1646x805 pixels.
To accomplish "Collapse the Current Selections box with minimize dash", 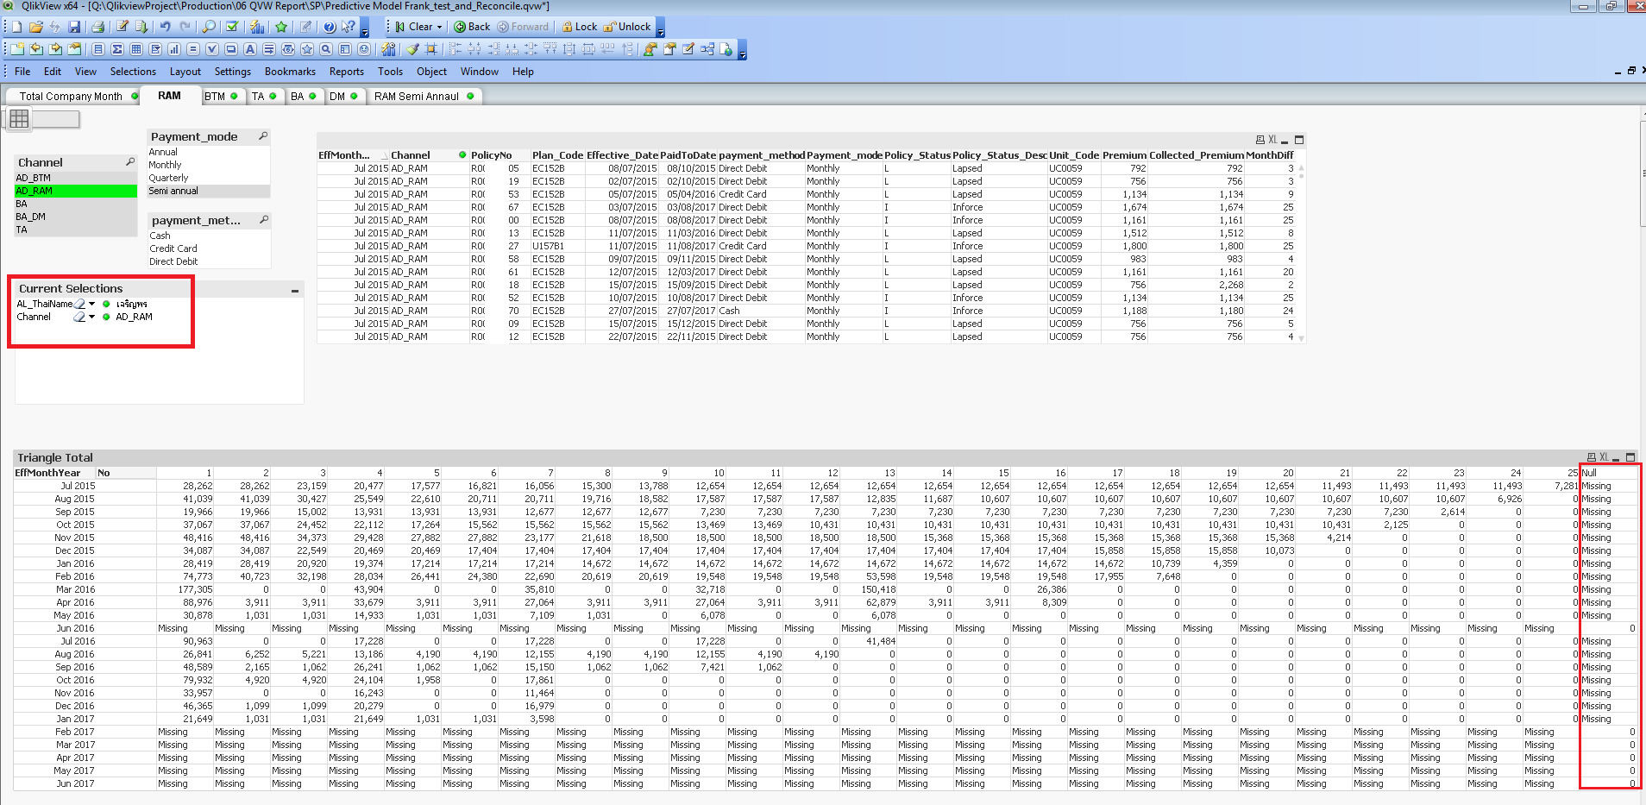I will (295, 290).
